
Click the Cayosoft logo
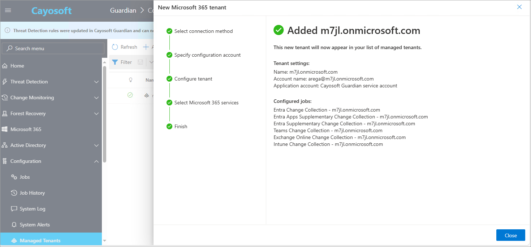coord(52,11)
